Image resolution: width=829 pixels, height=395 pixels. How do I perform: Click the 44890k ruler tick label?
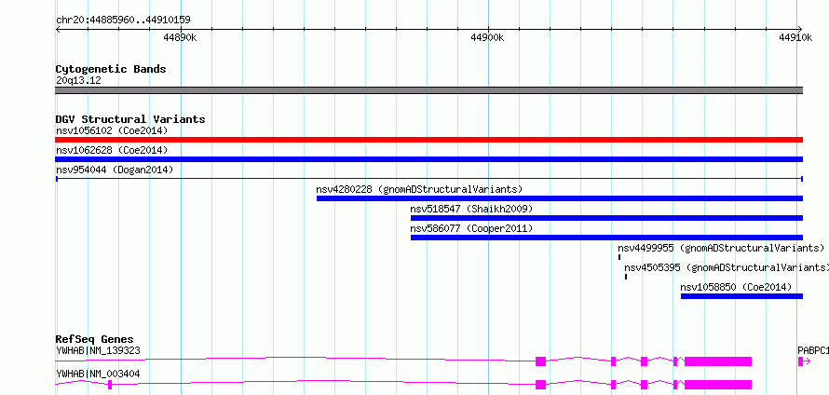pos(181,37)
